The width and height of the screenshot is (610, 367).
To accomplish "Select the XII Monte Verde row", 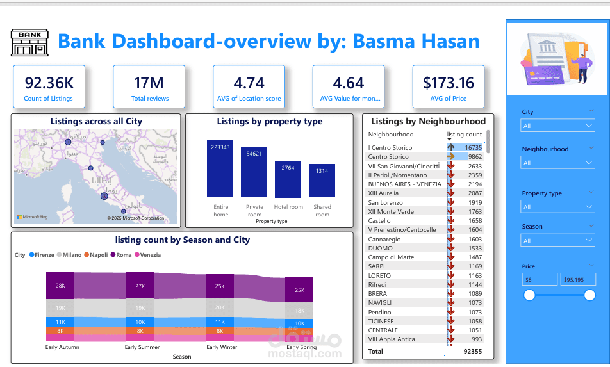I will click(x=425, y=211).
